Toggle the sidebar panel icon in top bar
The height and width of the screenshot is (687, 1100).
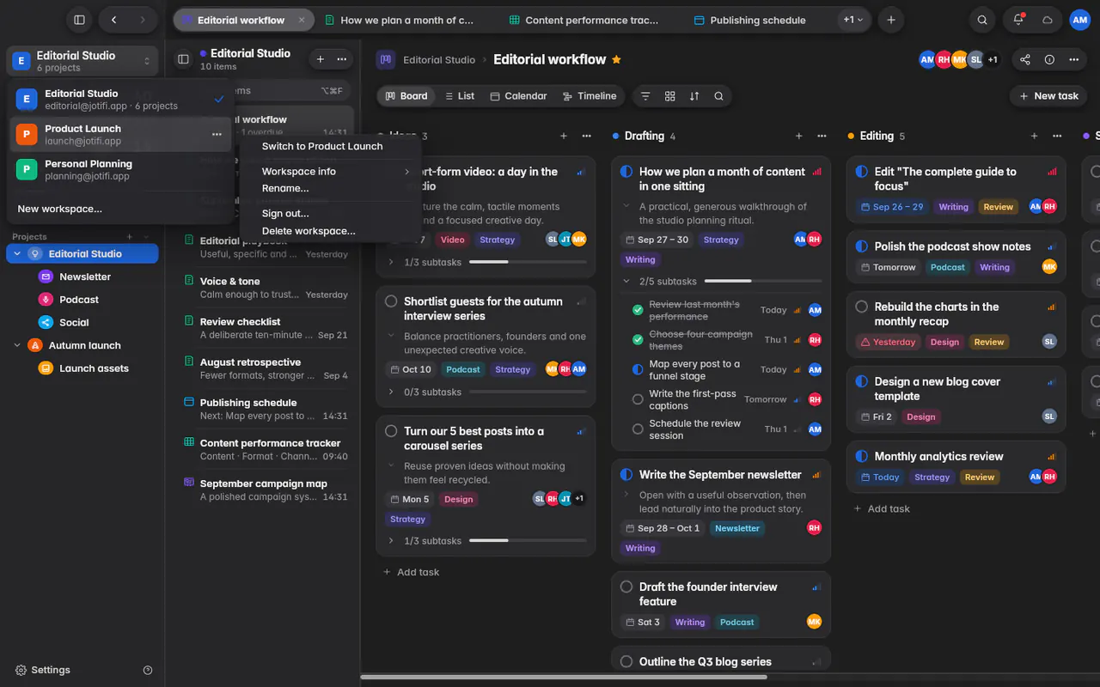click(x=79, y=20)
